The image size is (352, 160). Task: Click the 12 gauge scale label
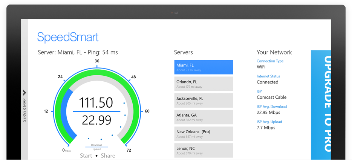tap(46, 111)
